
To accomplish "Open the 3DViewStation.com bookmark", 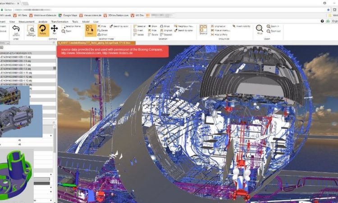I will coord(116,15).
